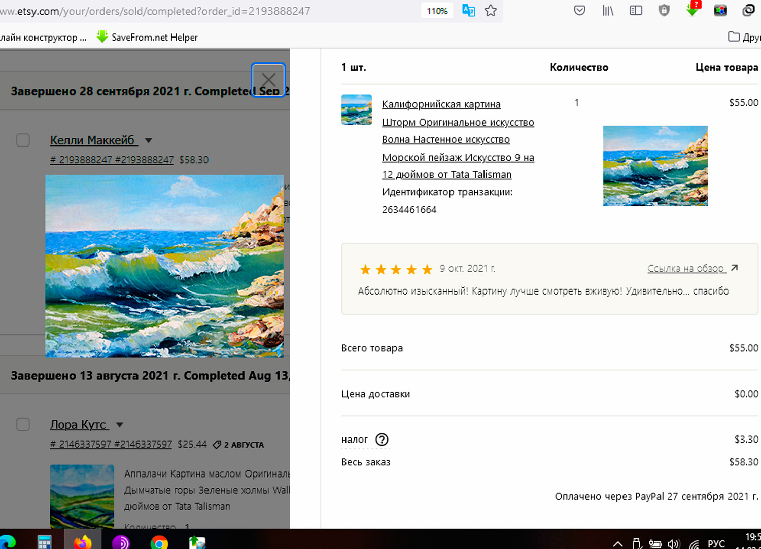Open the SaveFrom.net Helper bookmark
This screenshot has height=549, width=761.
pos(147,37)
